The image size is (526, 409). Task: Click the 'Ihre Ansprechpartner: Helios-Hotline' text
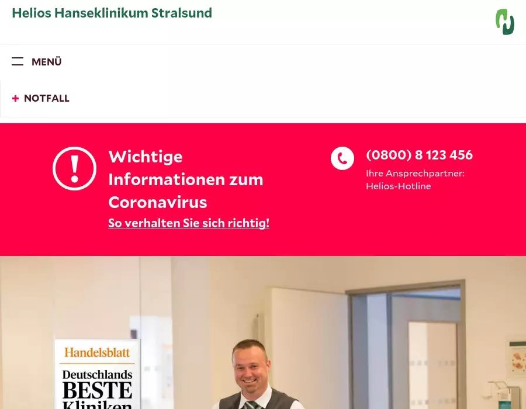point(416,180)
